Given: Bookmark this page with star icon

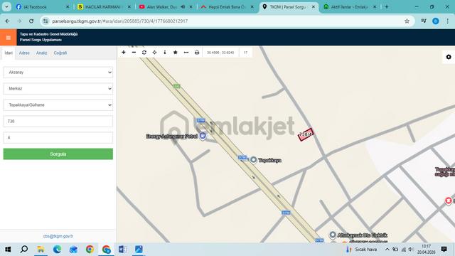Looking at the screenshot, I should [407, 21].
